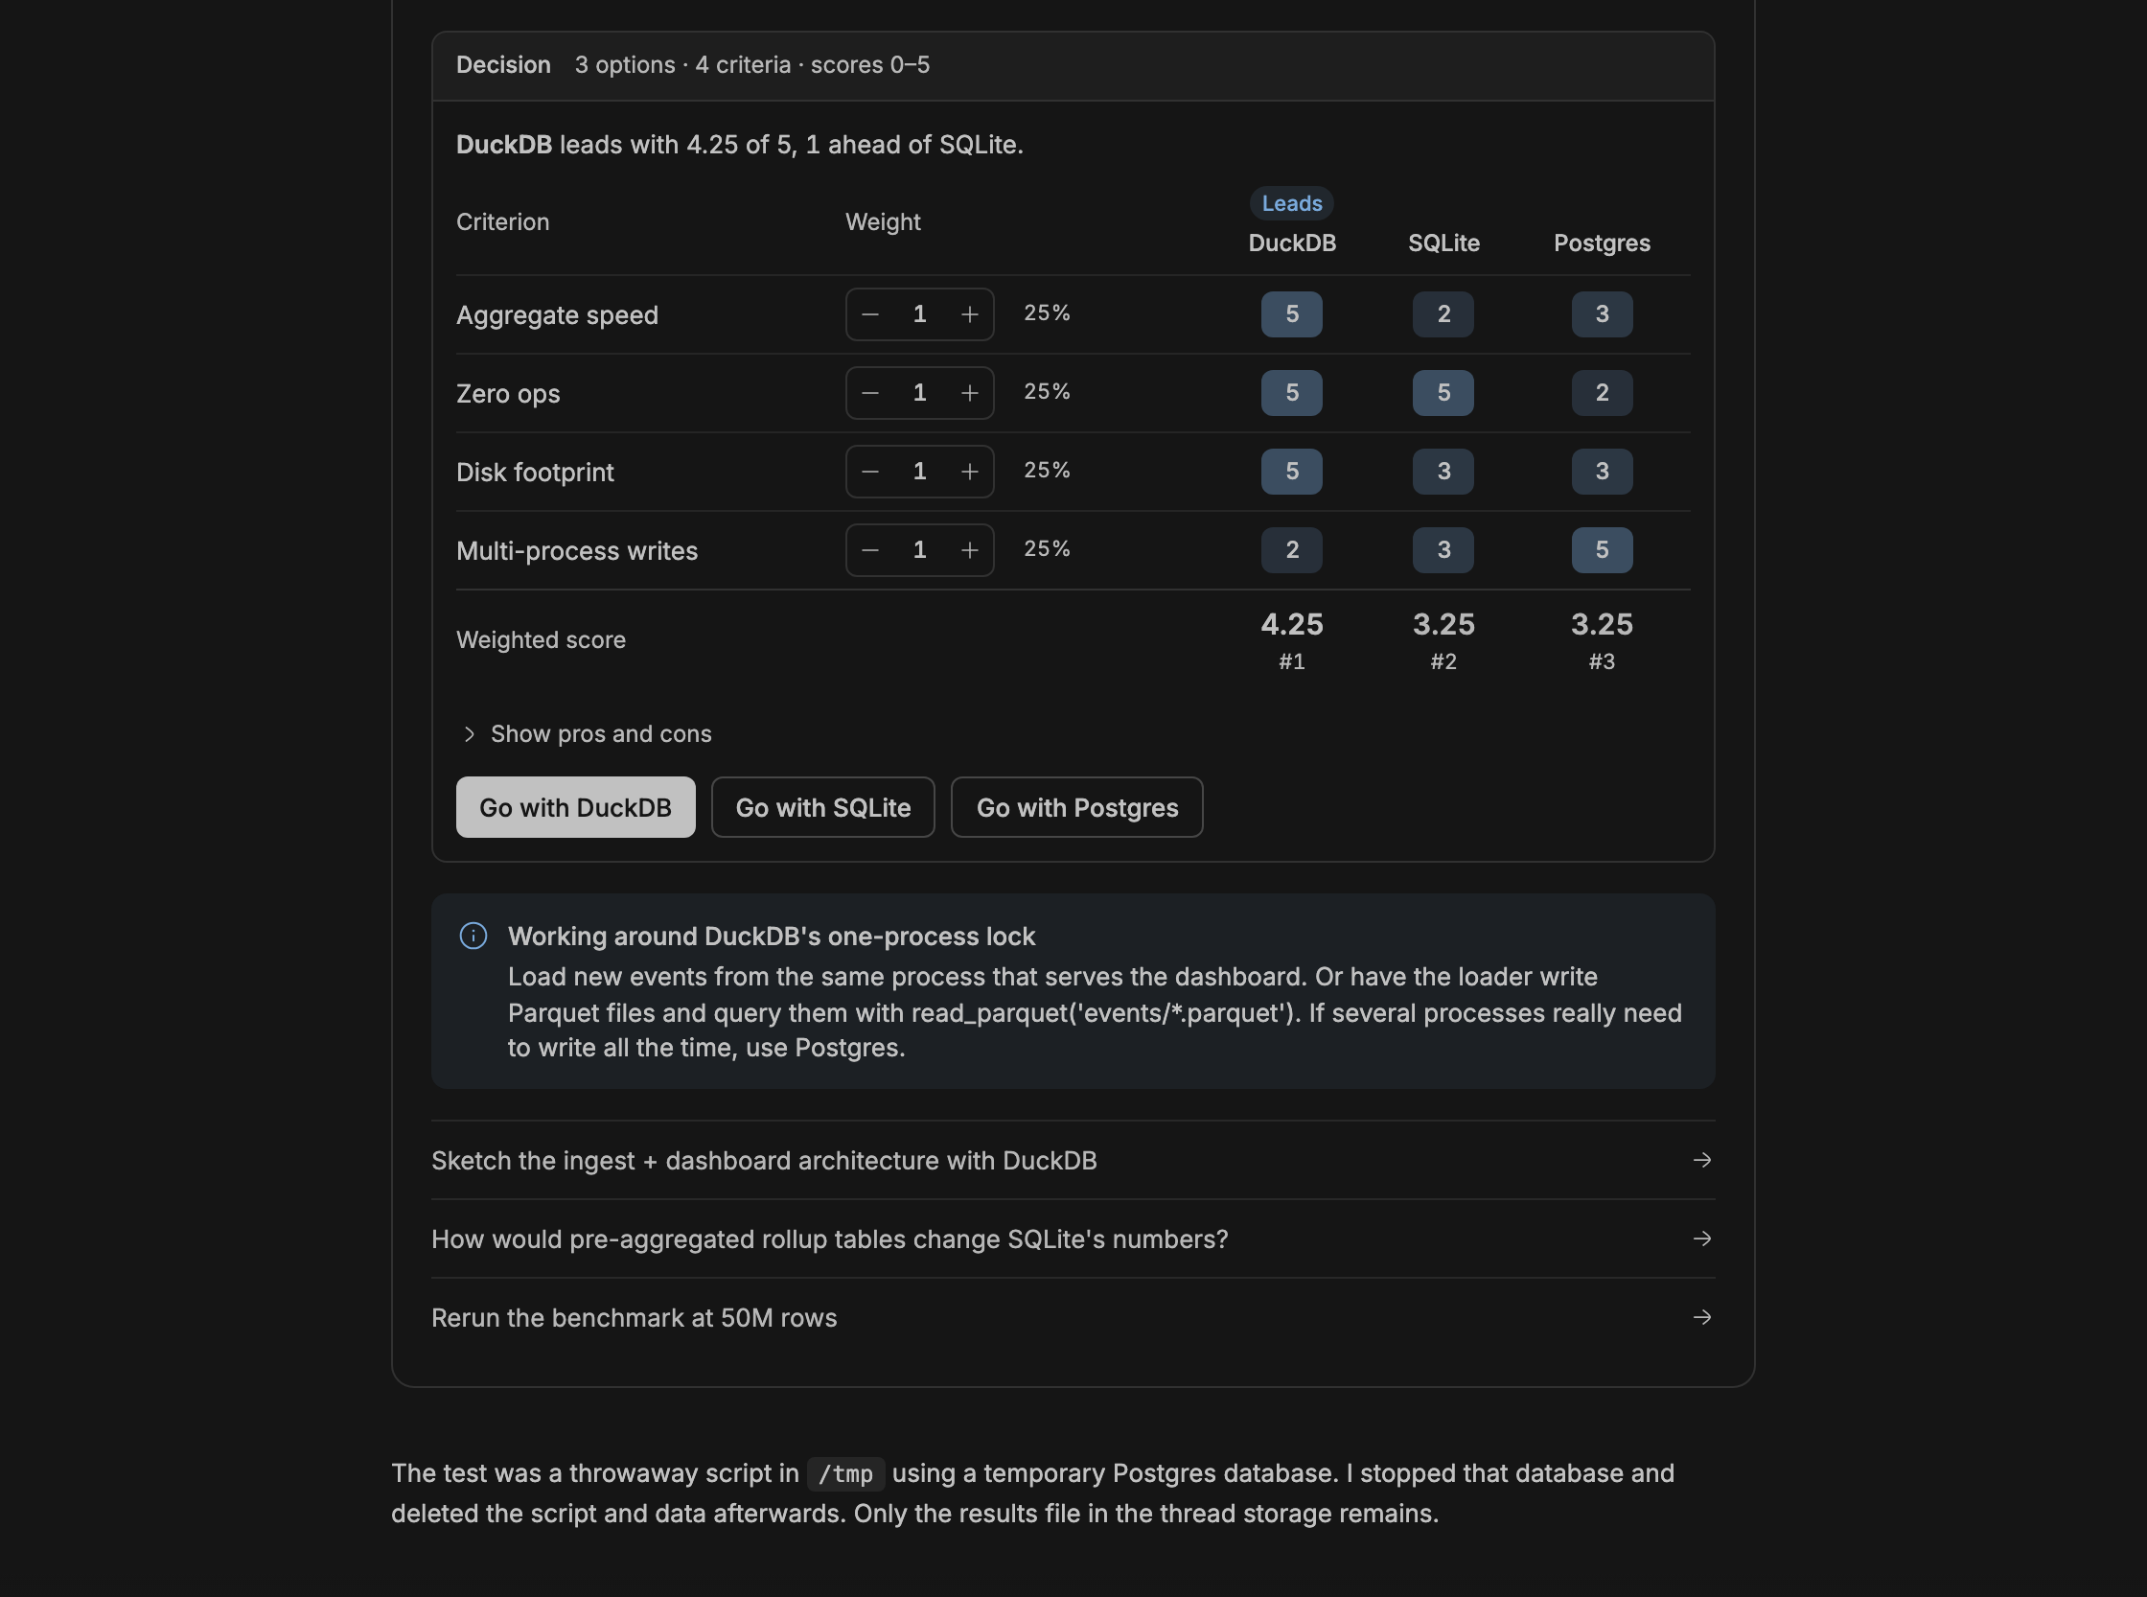Viewport: 2147px width, 1597px height.
Task: Click Go with DuckDB button
Action: [x=575, y=807]
